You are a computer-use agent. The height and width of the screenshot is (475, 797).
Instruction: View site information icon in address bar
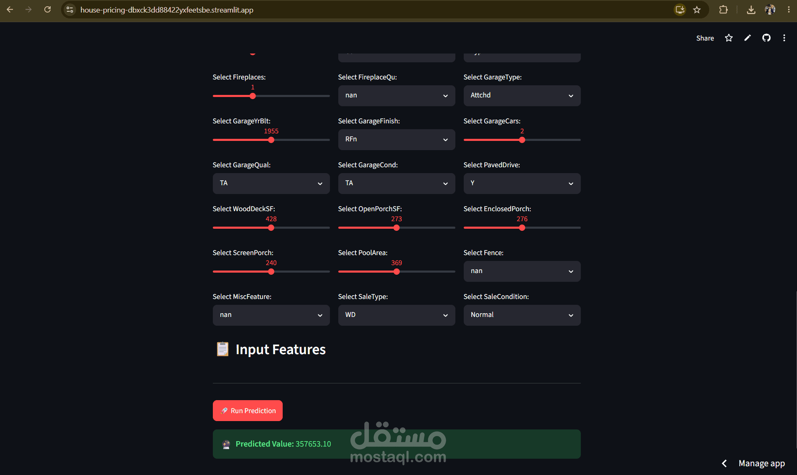tap(70, 10)
